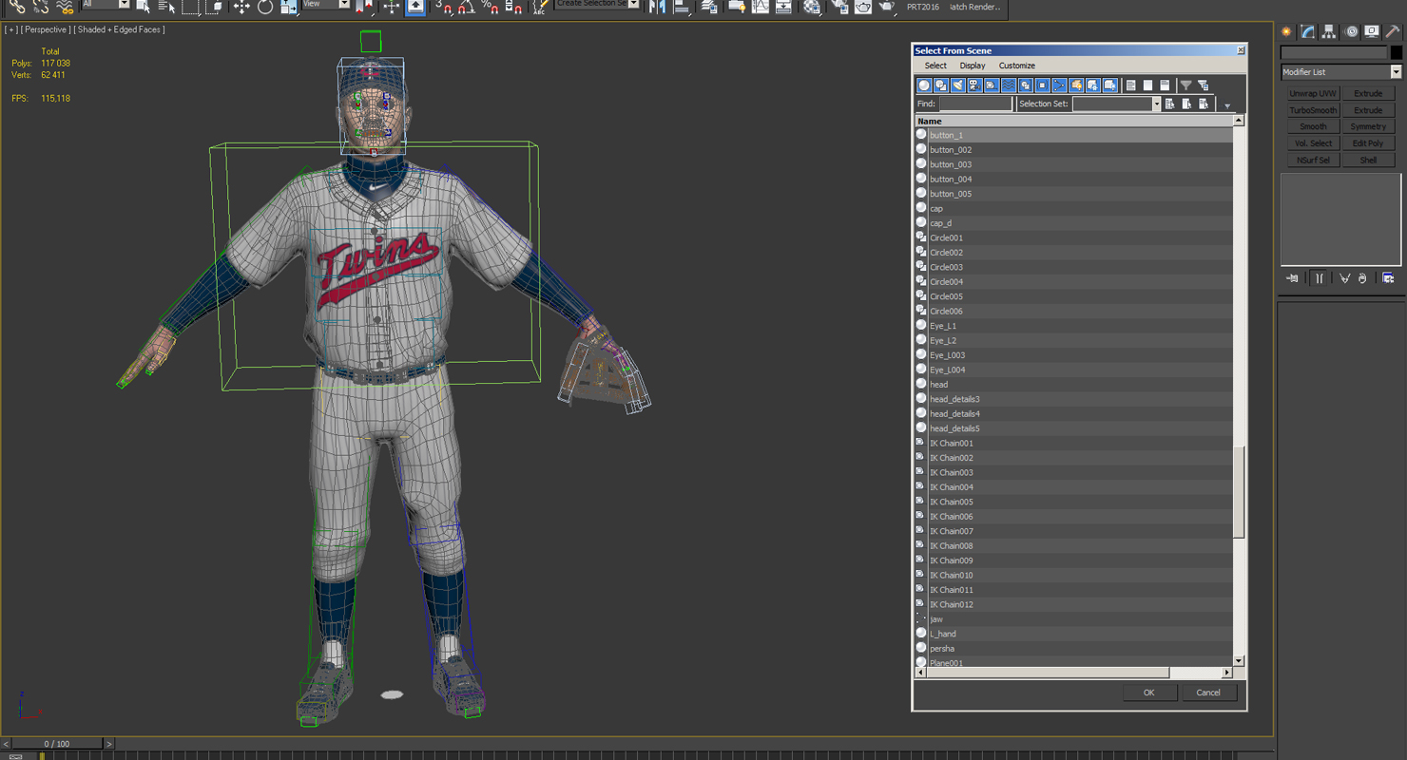The width and height of the screenshot is (1407, 760).
Task: Click scroll right arrow of horizontal scrollbar
Action: 1227,673
